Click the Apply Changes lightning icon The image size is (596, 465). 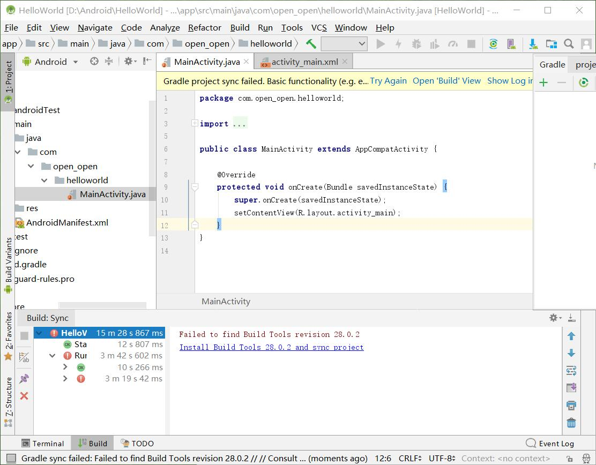[x=398, y=44]
